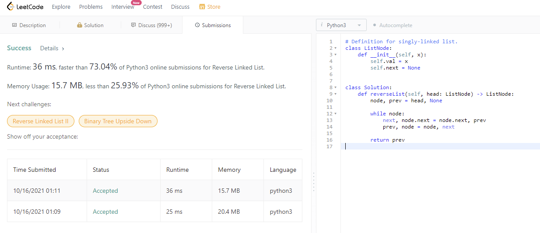Click the Store shop icon

coord(202,7)
